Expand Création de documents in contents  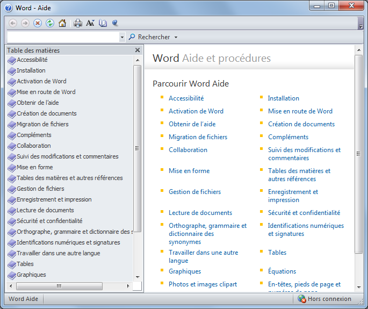(12, 114)
